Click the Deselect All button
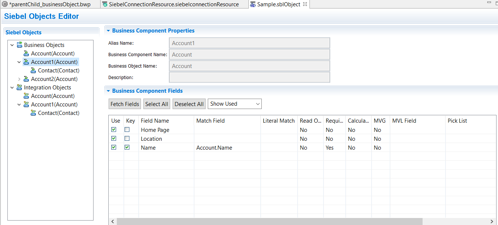The width and height of the screenshot is (498, 225). [x=189, y=104]
